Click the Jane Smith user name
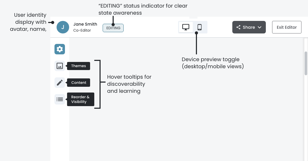This screenshot has height=161, width=308. pyautogui.click(x=85, y=24)
